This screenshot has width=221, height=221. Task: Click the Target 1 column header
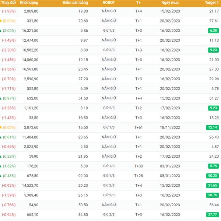click(x=212, y=3)
